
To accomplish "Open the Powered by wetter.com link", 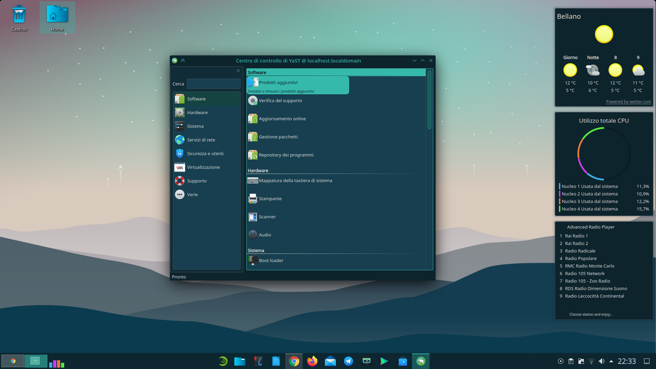I will pyautogui.click(x=628, y=101).
